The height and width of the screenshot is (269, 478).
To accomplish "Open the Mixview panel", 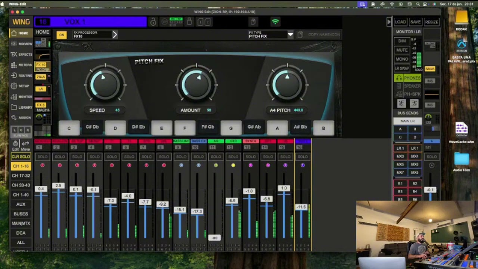I will pos(21,44).
